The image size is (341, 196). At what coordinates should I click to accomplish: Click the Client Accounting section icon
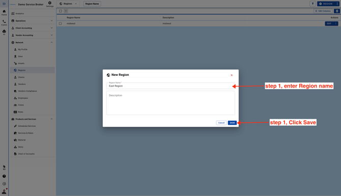pos(13,28)
